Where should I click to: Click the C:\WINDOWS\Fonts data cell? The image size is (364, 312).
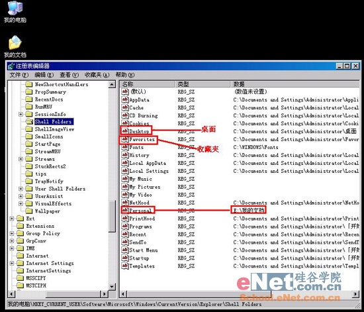[255, 147]
